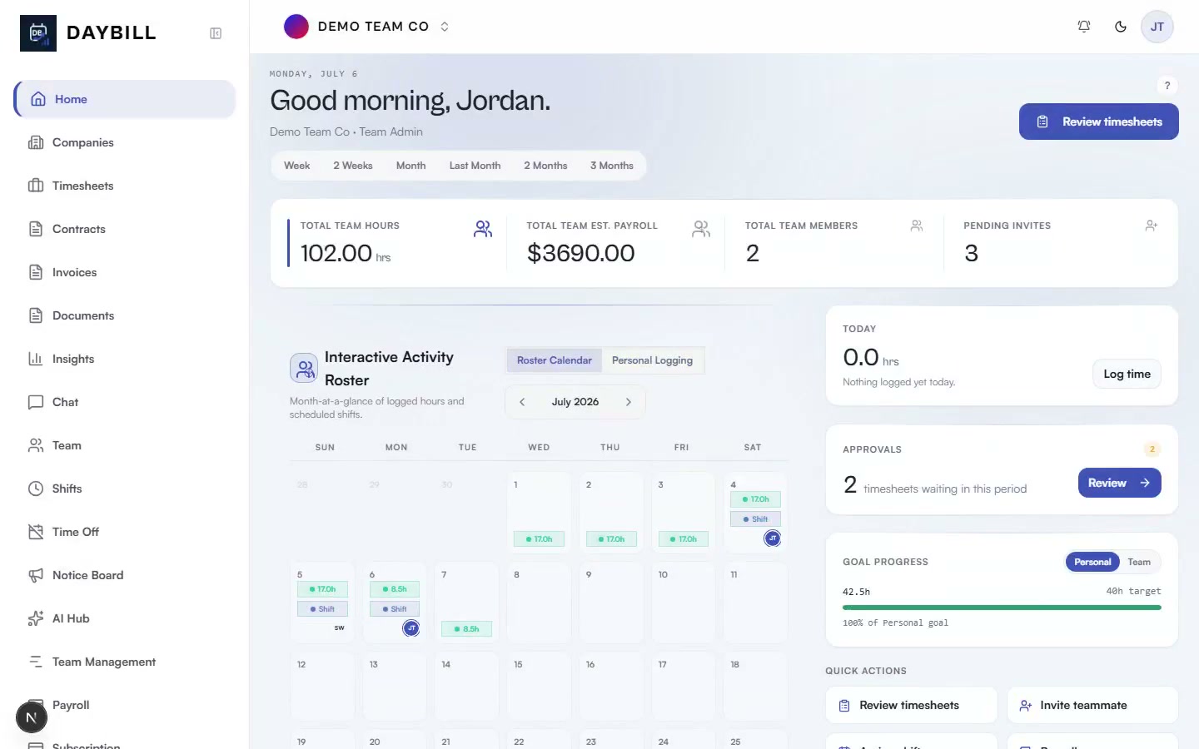Viewport: 1199px width, 749px height.
Task: Click the Shifts clock icon
Action: point(36,489)
